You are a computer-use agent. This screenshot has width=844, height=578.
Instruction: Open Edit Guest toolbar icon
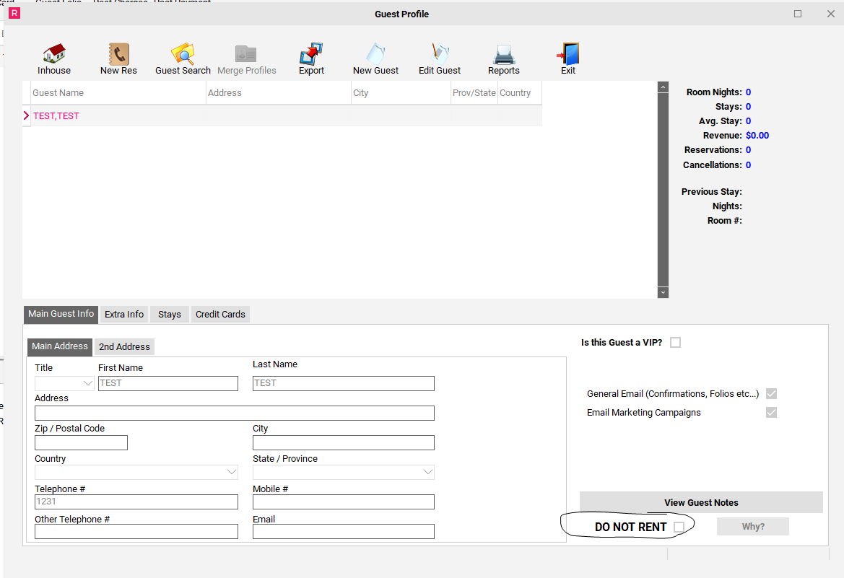point(440,54)
